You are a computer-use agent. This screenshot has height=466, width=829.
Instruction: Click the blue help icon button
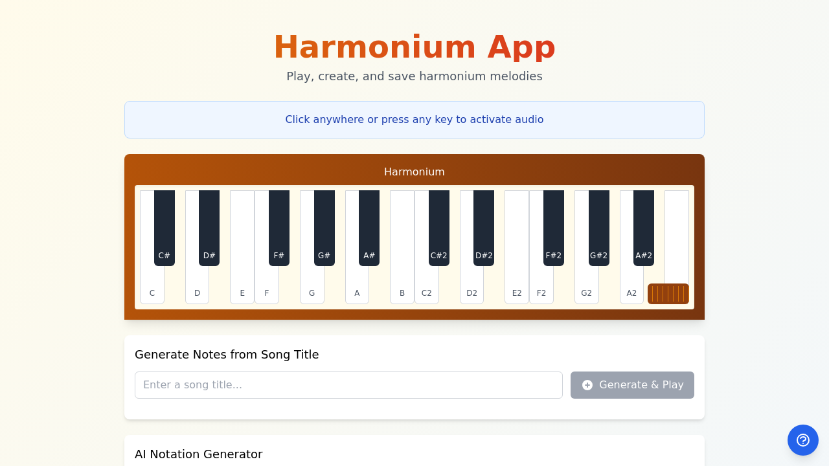point(803,440)
